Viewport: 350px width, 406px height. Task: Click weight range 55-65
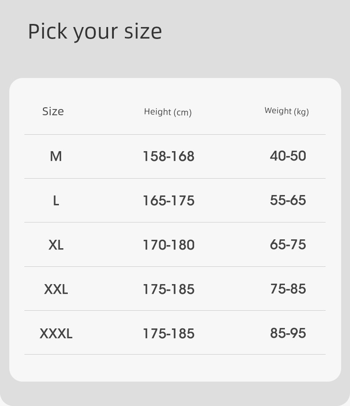click(x=288, y=200)
